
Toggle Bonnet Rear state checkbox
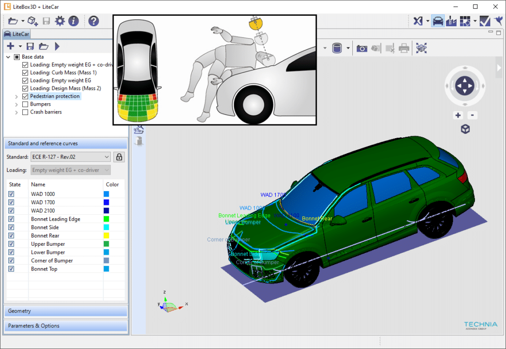pos(11,235)
